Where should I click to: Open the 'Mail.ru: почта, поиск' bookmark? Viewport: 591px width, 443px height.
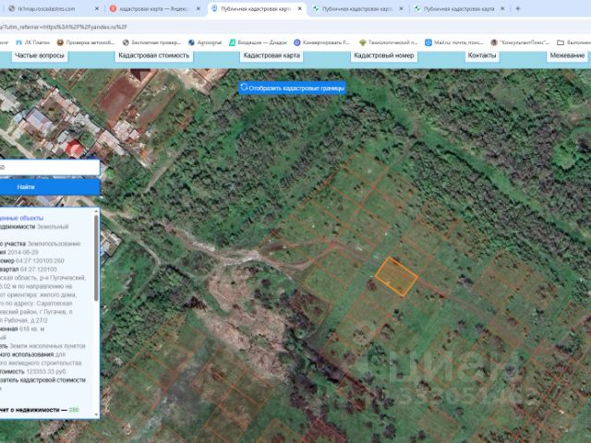coord(453,42)
